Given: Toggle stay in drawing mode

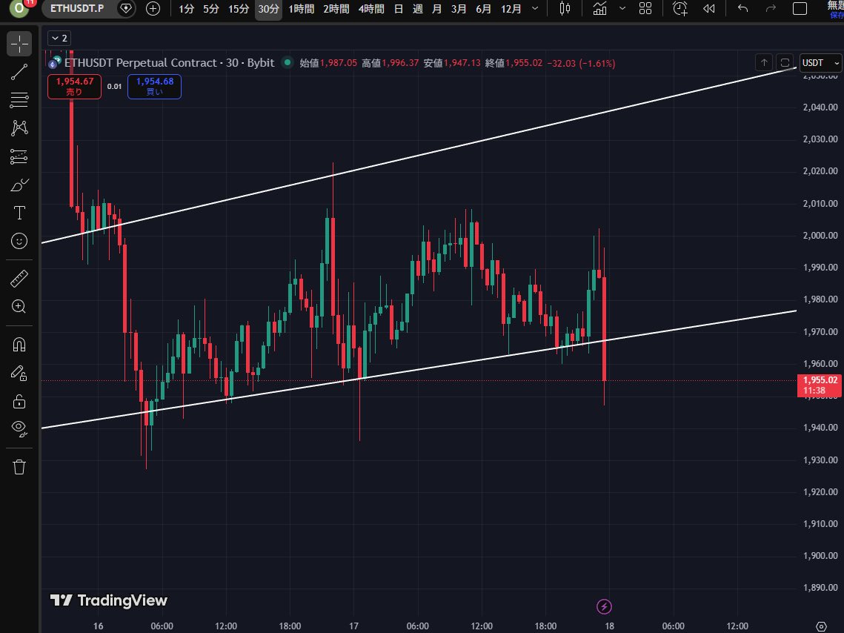Looking at the screenshot, I should 19,373.
